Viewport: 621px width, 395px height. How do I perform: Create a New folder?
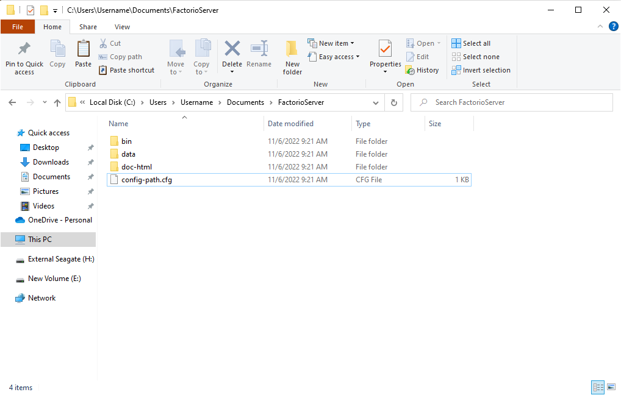[292, 58]
